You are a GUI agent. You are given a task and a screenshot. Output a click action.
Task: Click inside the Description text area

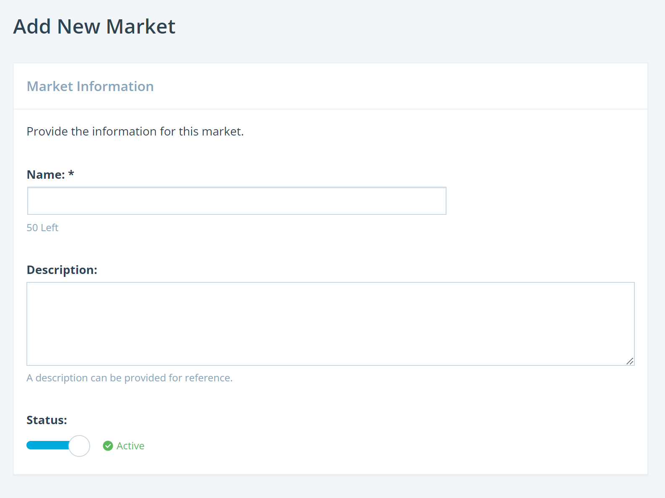click(x=330, y=323)
